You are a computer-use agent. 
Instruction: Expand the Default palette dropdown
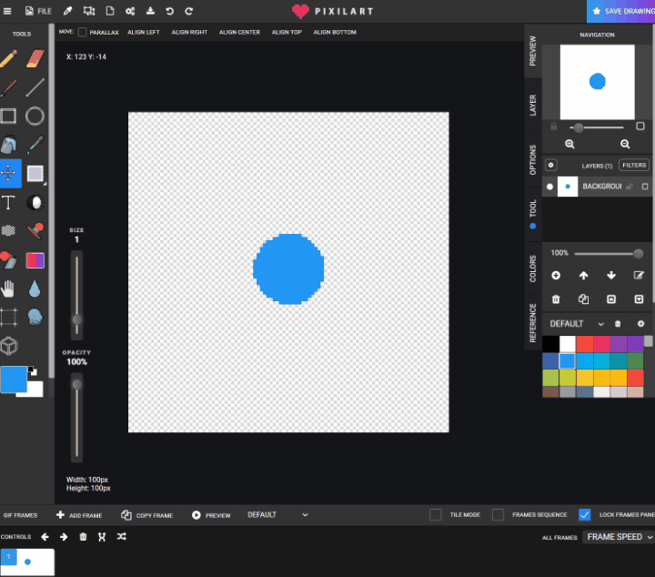[x=577, y=324]
